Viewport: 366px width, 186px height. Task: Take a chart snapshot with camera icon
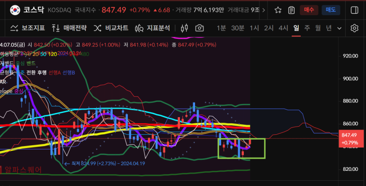click(x=199, y=28)
